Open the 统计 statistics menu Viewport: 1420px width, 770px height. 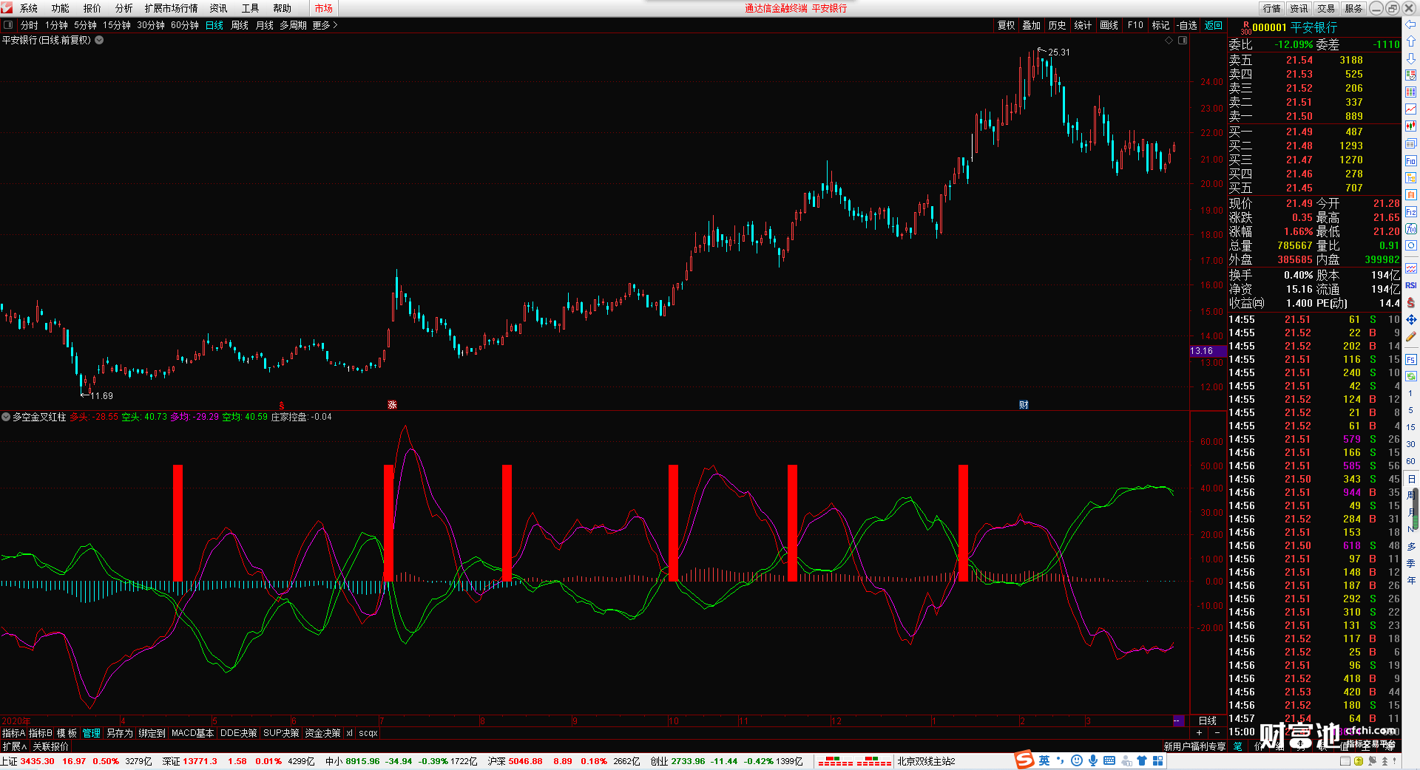click(1083, 25)
